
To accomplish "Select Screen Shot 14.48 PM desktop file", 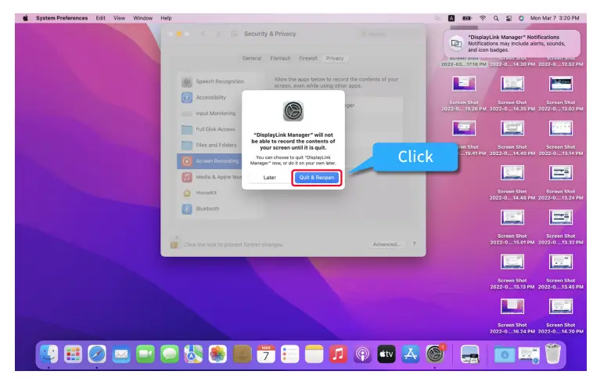I will [512, 182].
